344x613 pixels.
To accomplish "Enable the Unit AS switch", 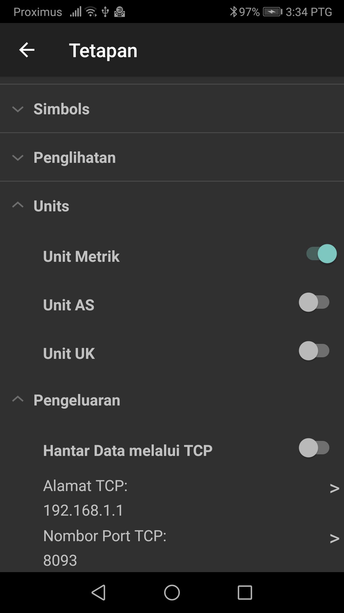I will click(314, 302).
